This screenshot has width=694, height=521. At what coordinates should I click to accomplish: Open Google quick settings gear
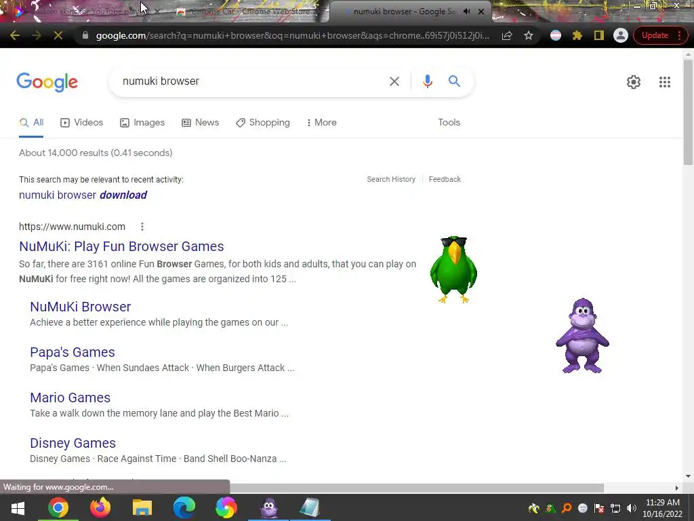[634, 82]
